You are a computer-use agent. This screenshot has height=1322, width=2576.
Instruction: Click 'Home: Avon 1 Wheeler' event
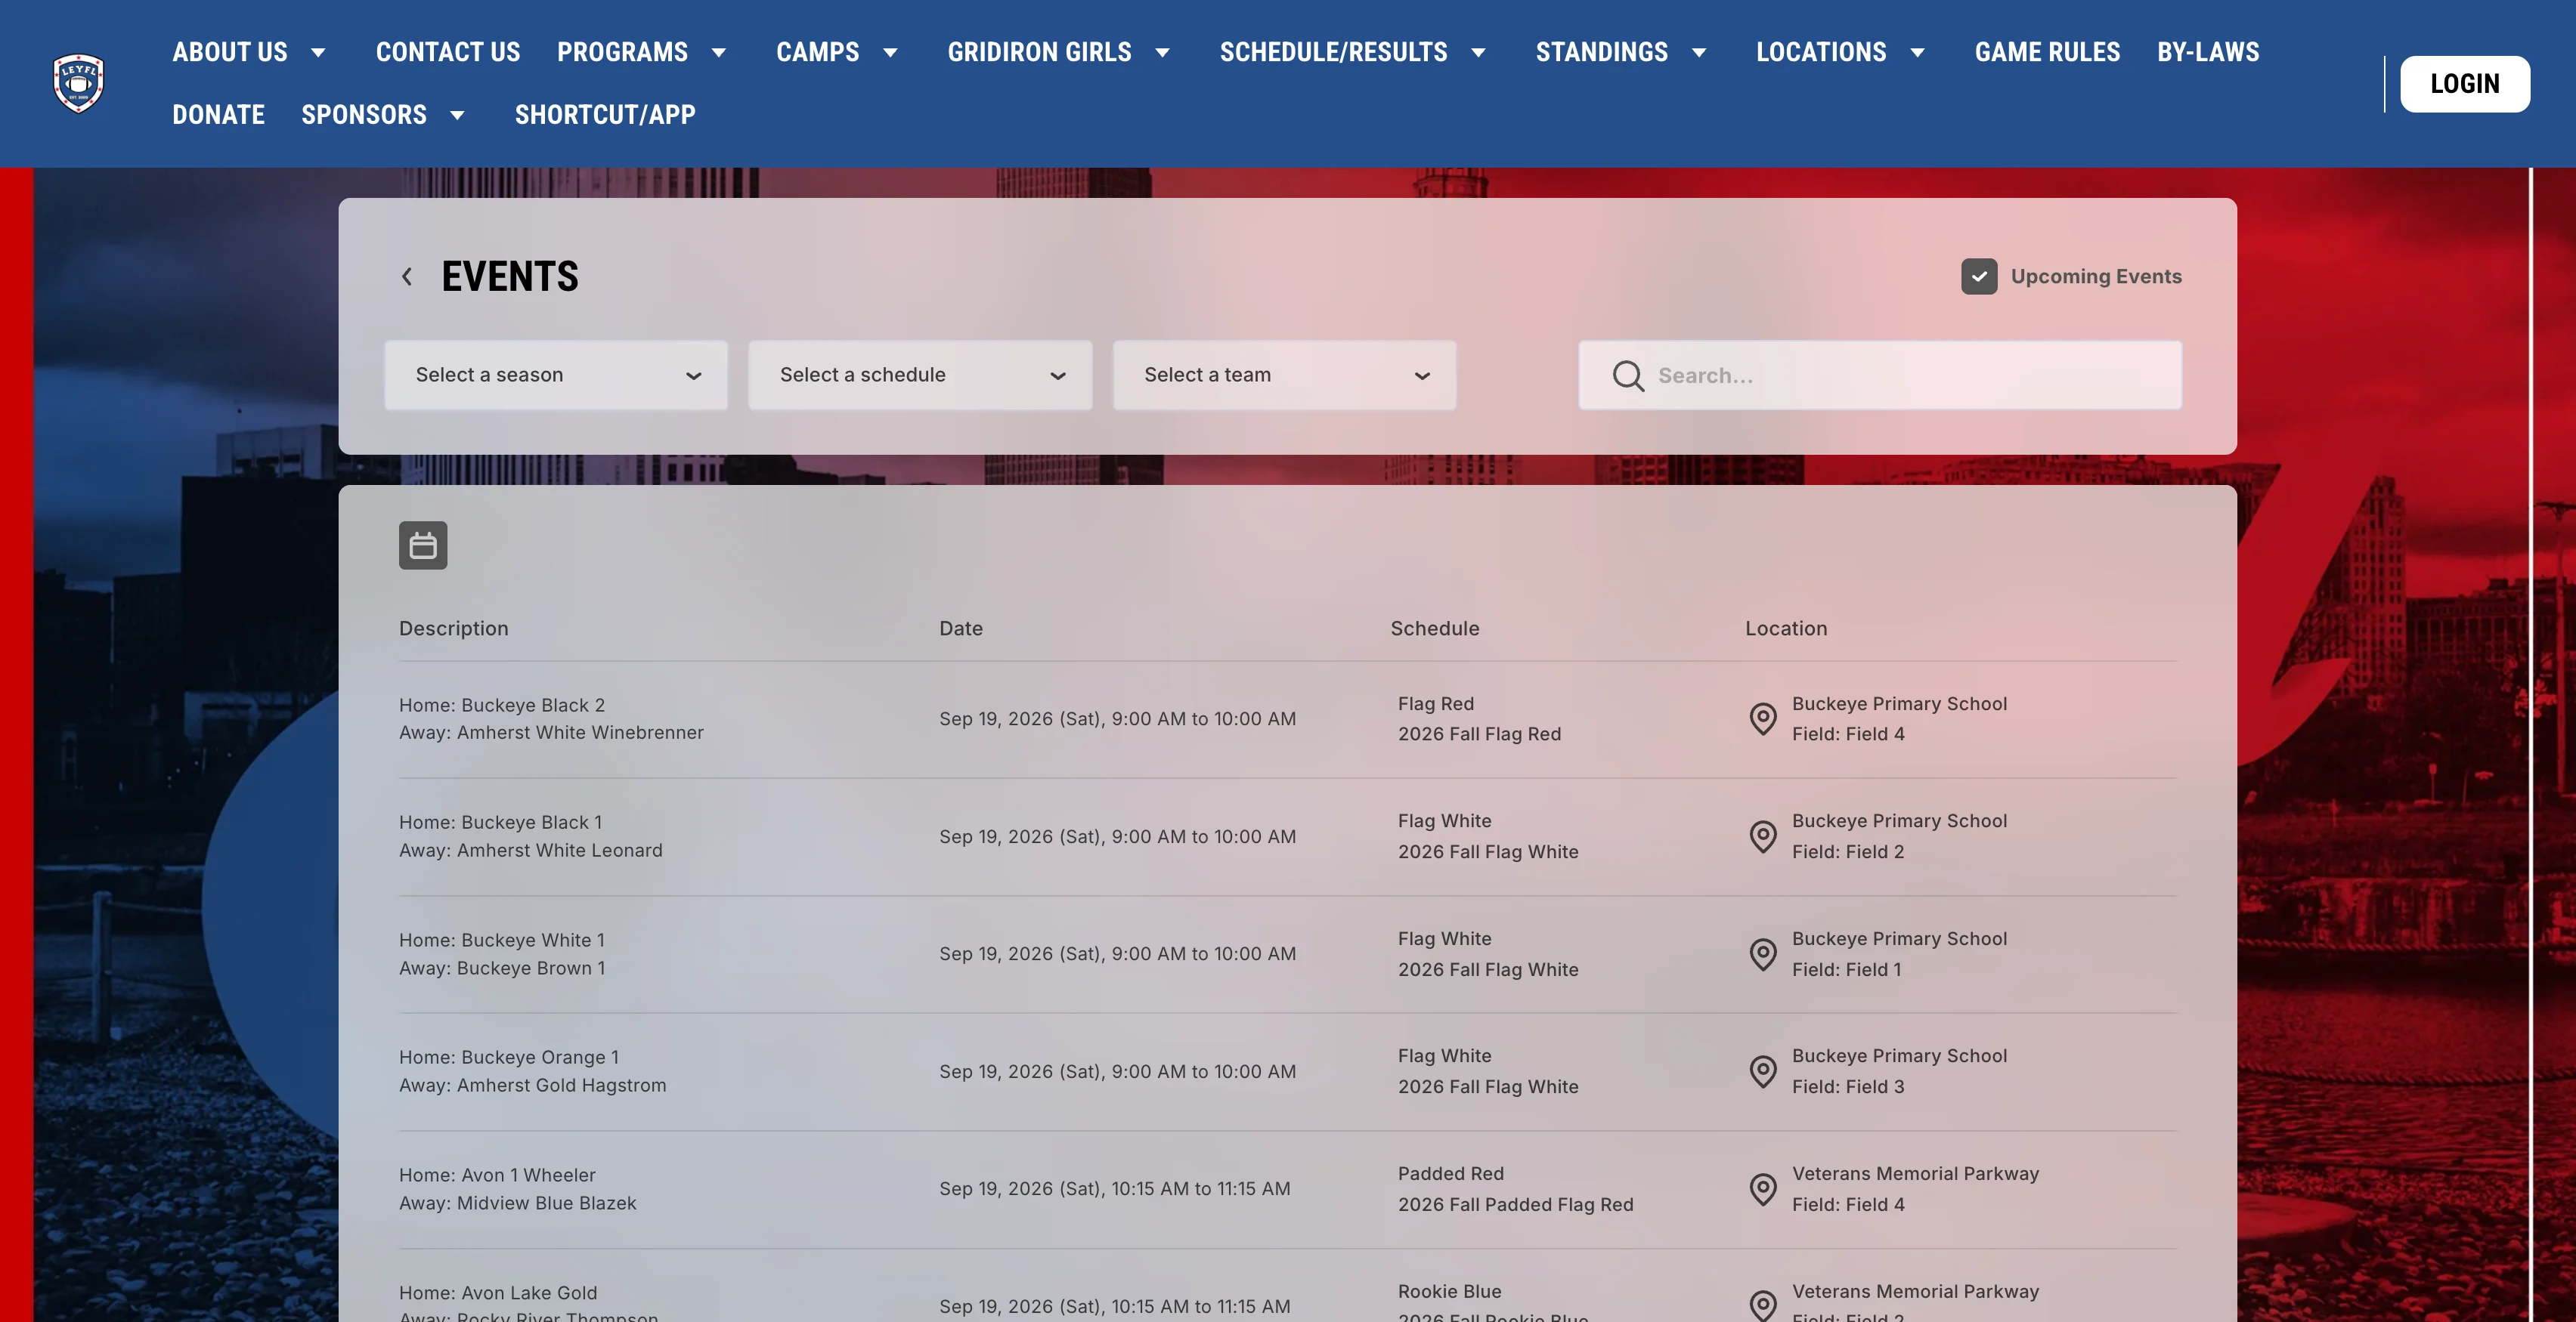coord(497,1175)
